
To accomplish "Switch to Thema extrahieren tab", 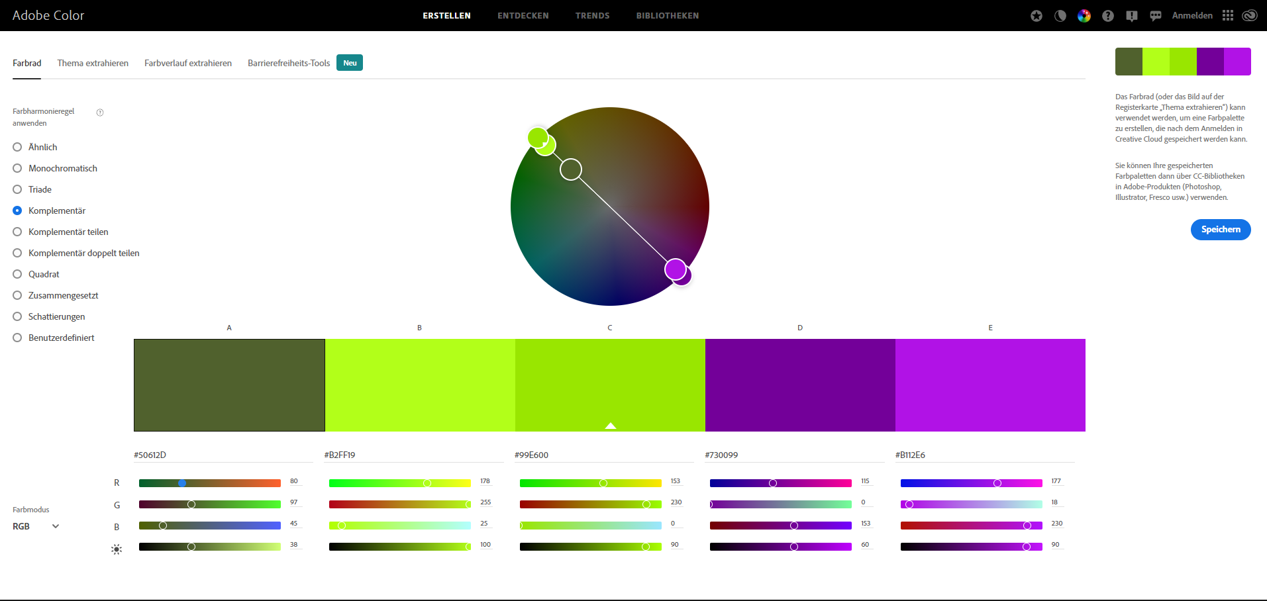I will click(x=93, y=64).
